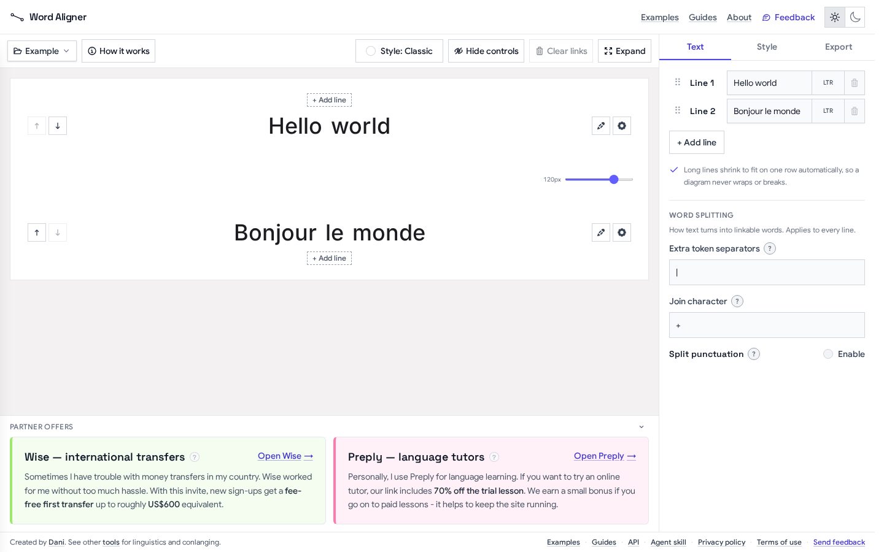Focus the Line 1 text field
The height and width of the screenshot is (552, 884).
click(x=770, y=83)
